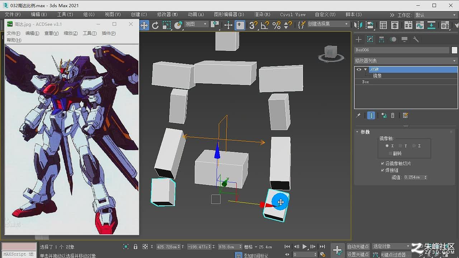Open the 视图 reference coordinate dropdown
Viewport: 459px width, 258px height.
coord(197,24)
